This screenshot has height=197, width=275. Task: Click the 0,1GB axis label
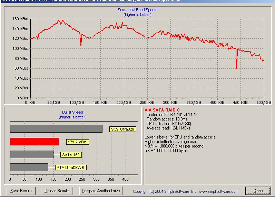(x=30, y=102)
